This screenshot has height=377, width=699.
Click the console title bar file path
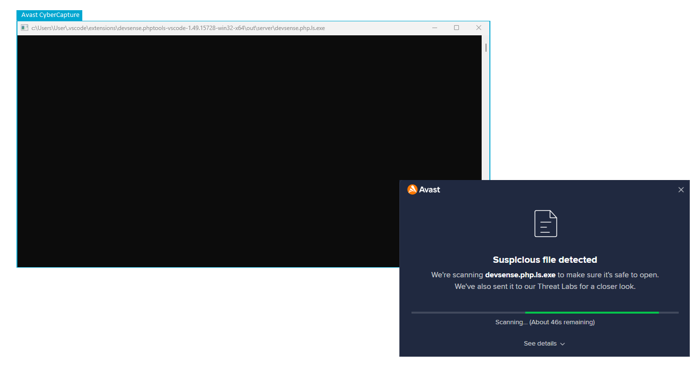click(x=178, y=28)
